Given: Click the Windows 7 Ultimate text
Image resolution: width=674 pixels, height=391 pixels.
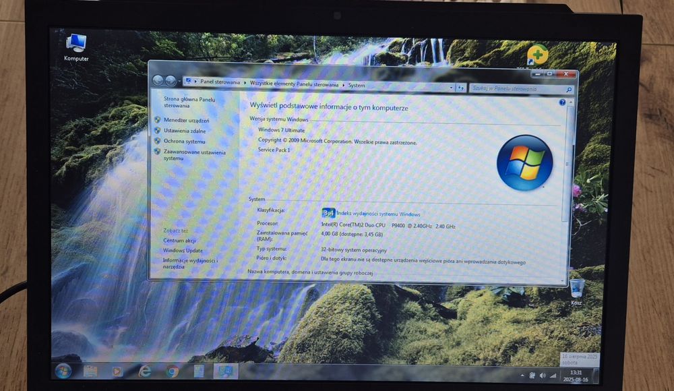Looking at the screenshot, I should pyautogui.click(x=281, y=129).
